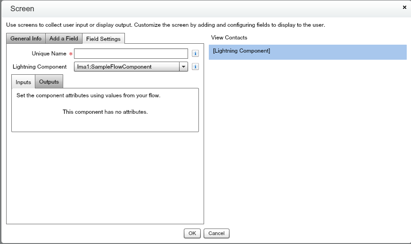
Task: Close the Screen dialog with the X
Action: tap(404, 8)
